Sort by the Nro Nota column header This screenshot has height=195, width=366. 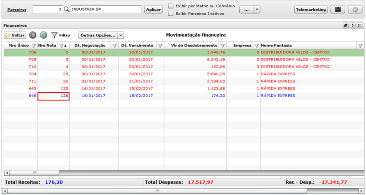tap(47, 46)
